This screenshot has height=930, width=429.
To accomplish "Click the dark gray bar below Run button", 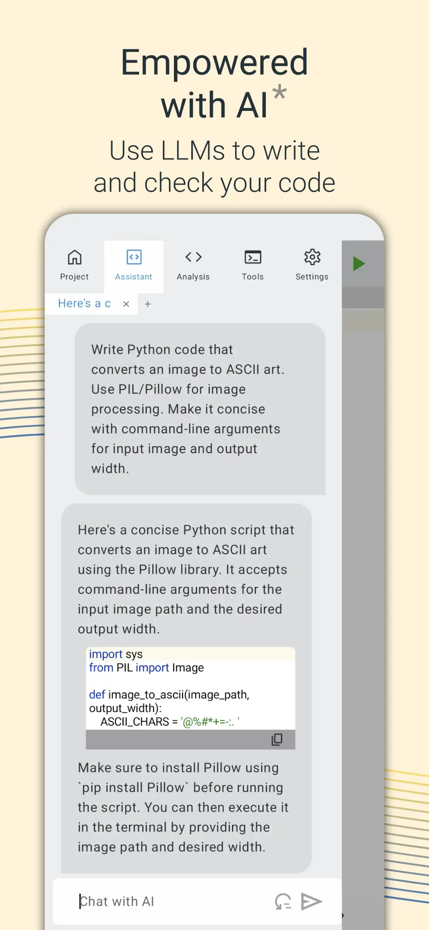I will click(x=363, y=298).
